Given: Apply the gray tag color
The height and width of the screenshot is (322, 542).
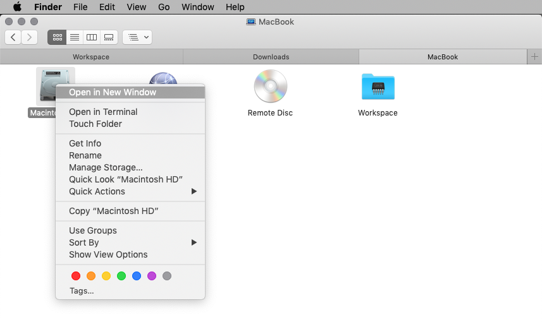Looking at the screenshot, I should [167, 276].
